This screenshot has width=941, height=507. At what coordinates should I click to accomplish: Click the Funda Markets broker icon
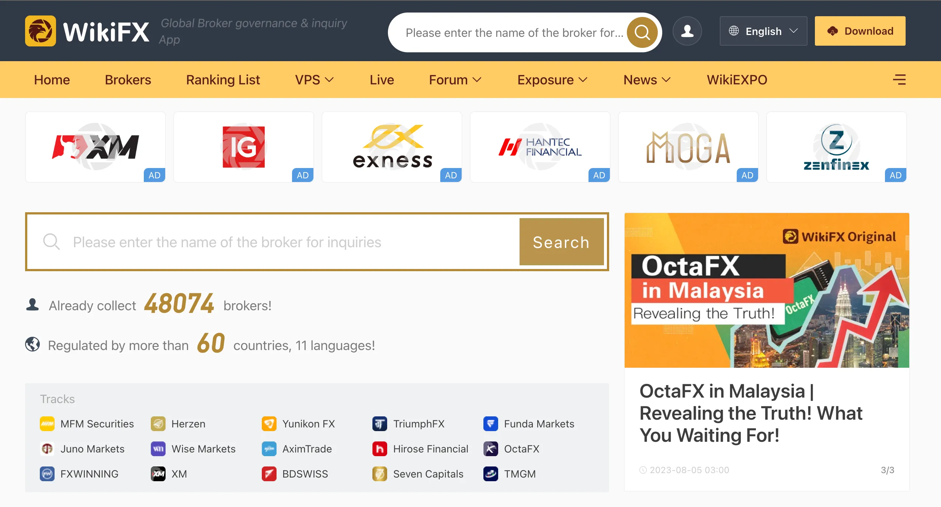tap(491, 424)
